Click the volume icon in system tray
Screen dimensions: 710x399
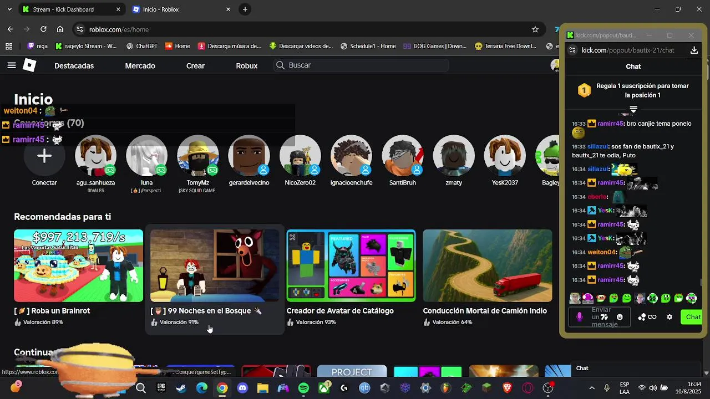[x=653, y=388]
